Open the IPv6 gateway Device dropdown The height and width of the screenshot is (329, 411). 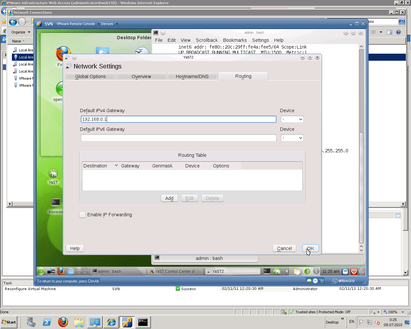point(292,138)
